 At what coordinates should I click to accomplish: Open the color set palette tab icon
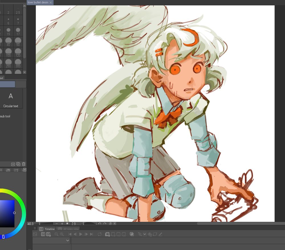[x=8, y=170]
